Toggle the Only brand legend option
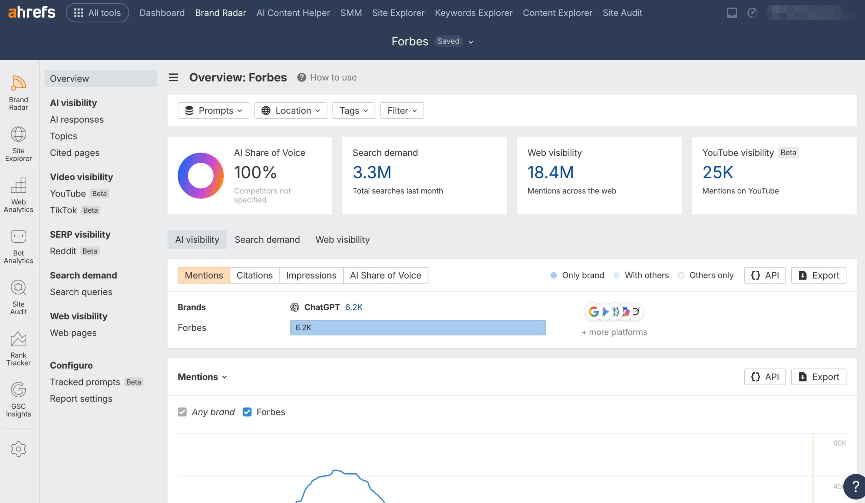This screenshot has height=503, width=865. (577, 275)
